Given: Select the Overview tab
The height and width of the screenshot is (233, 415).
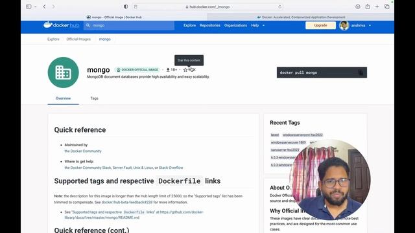Looking at the screenshot, I should pos(63,98).
